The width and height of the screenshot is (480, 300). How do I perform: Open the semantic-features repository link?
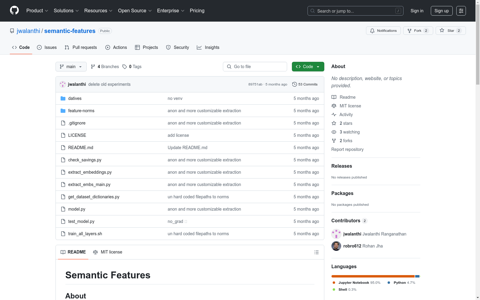tap(70, 31)
